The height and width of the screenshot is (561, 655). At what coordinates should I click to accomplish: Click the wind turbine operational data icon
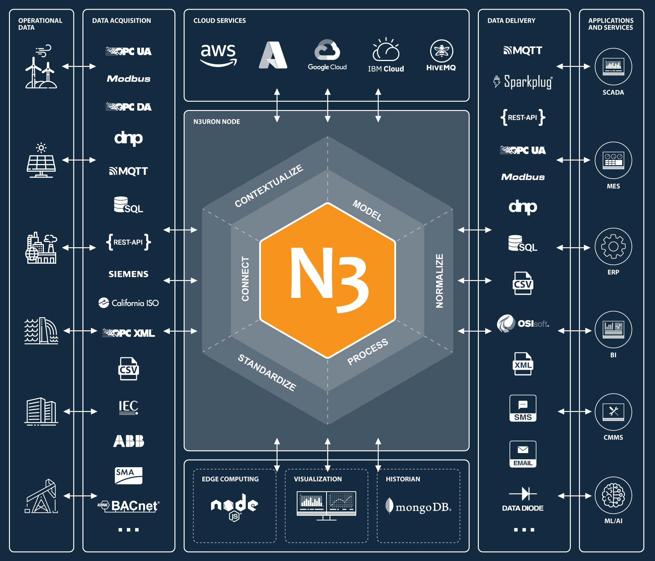pyautogui.click(x=41, y=67)
